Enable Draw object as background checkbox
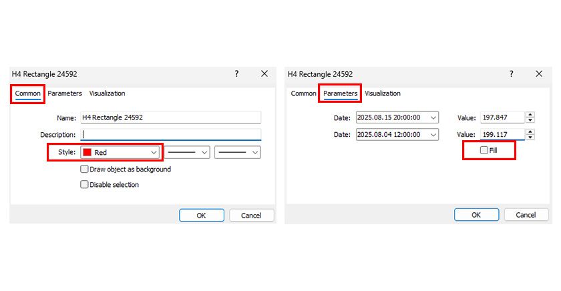The image size is (561, 291). pos(84,170)
